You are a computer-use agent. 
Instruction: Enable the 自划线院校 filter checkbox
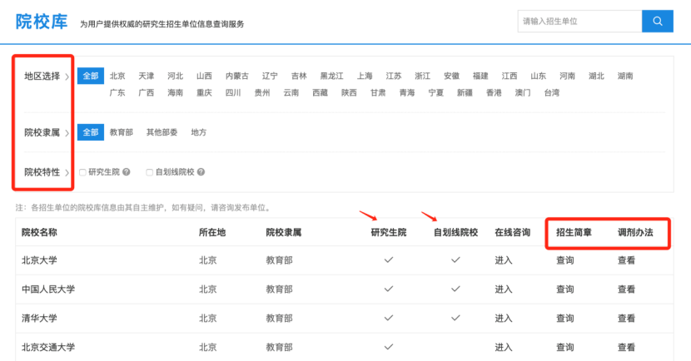[x=149, y=172]
